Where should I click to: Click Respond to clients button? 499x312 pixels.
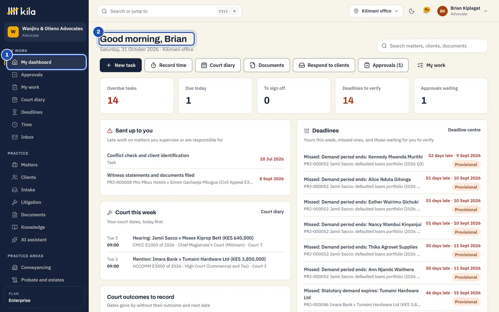point(324,65)
